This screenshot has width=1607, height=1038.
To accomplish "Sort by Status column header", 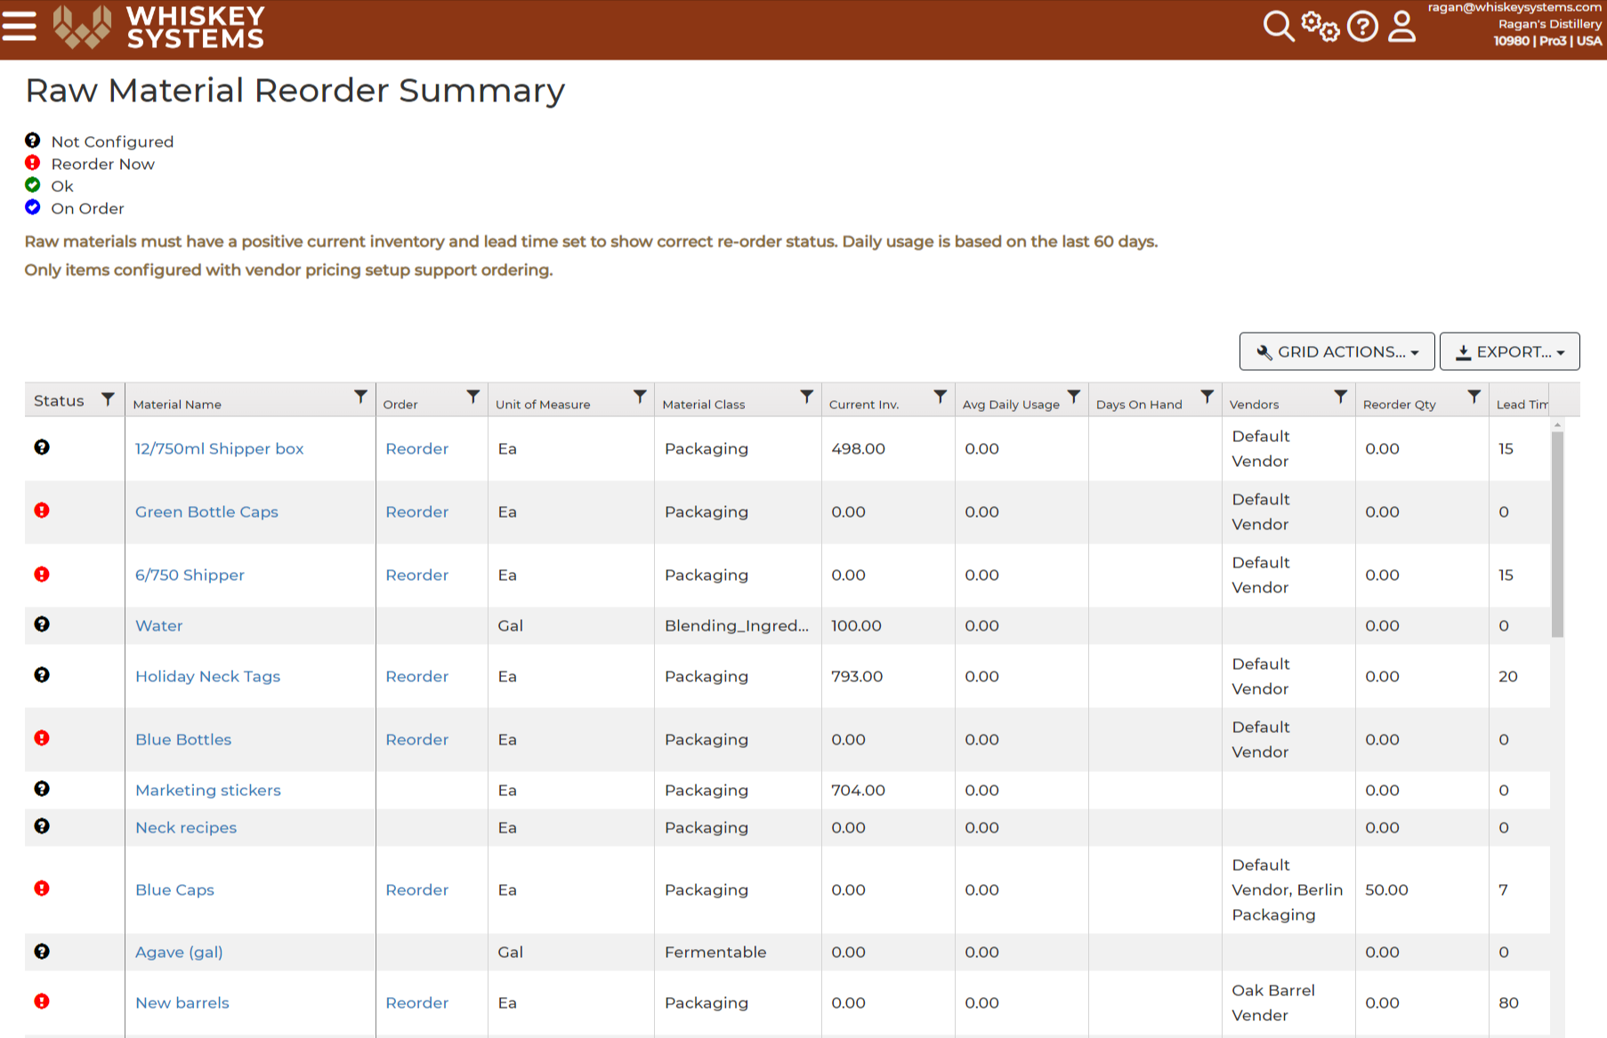I will [x=59, y=401].
